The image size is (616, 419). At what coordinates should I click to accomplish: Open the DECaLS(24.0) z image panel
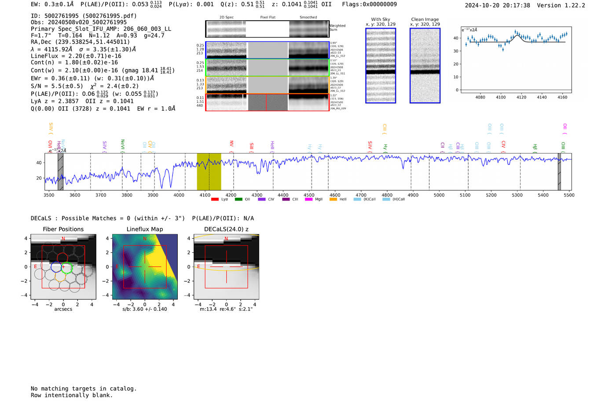pyautogui.click(x=226, y=267)
